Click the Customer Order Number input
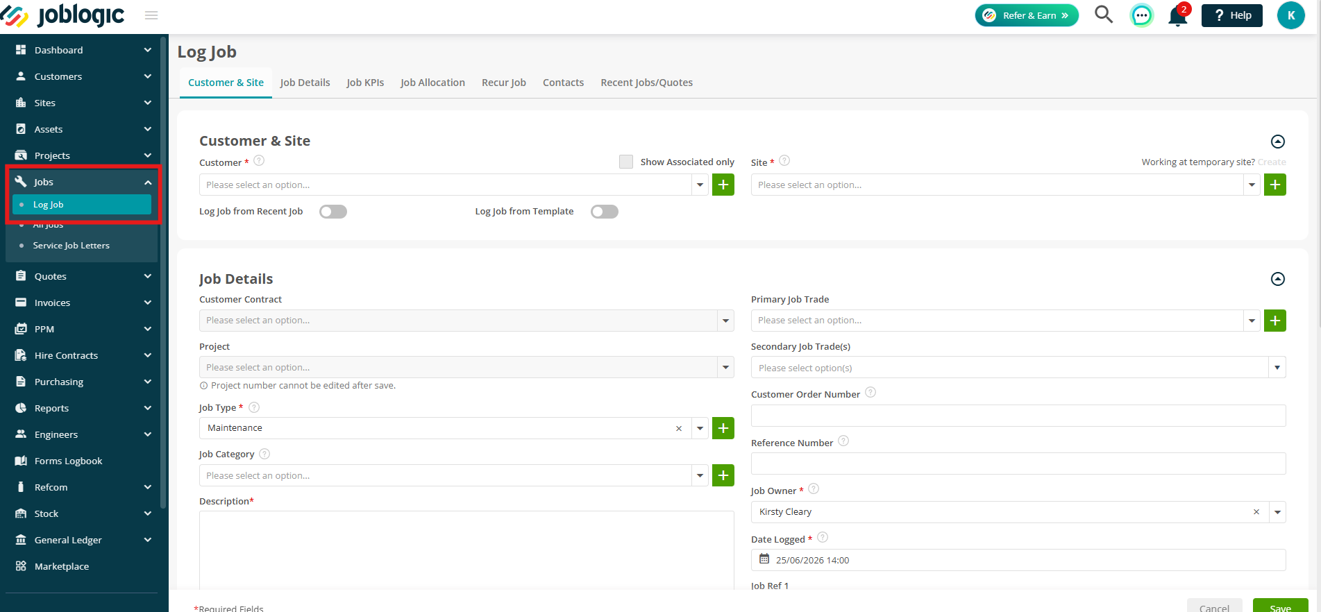The image size is (1321, 612). pos(1018,416)
